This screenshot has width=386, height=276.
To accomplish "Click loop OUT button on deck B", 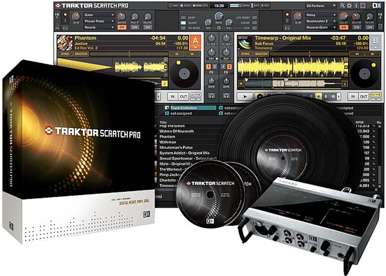I will tap(364, 97).
